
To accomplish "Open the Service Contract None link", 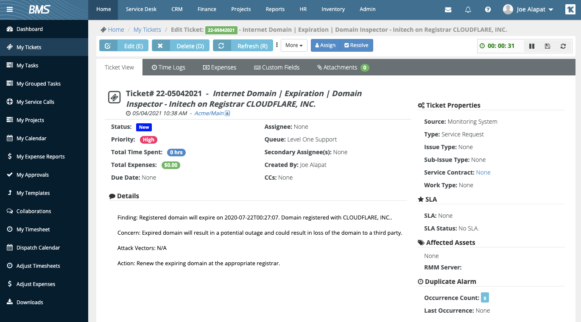I will pyautogui.click(x=483, y=172).
